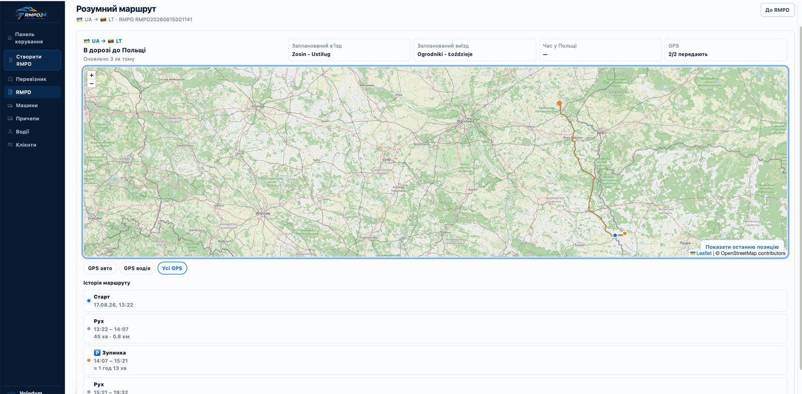Screen dimensions: 802x394
Task: Open Машини section in sidebar
Action: pyautogui.click(x=32, y=105)
